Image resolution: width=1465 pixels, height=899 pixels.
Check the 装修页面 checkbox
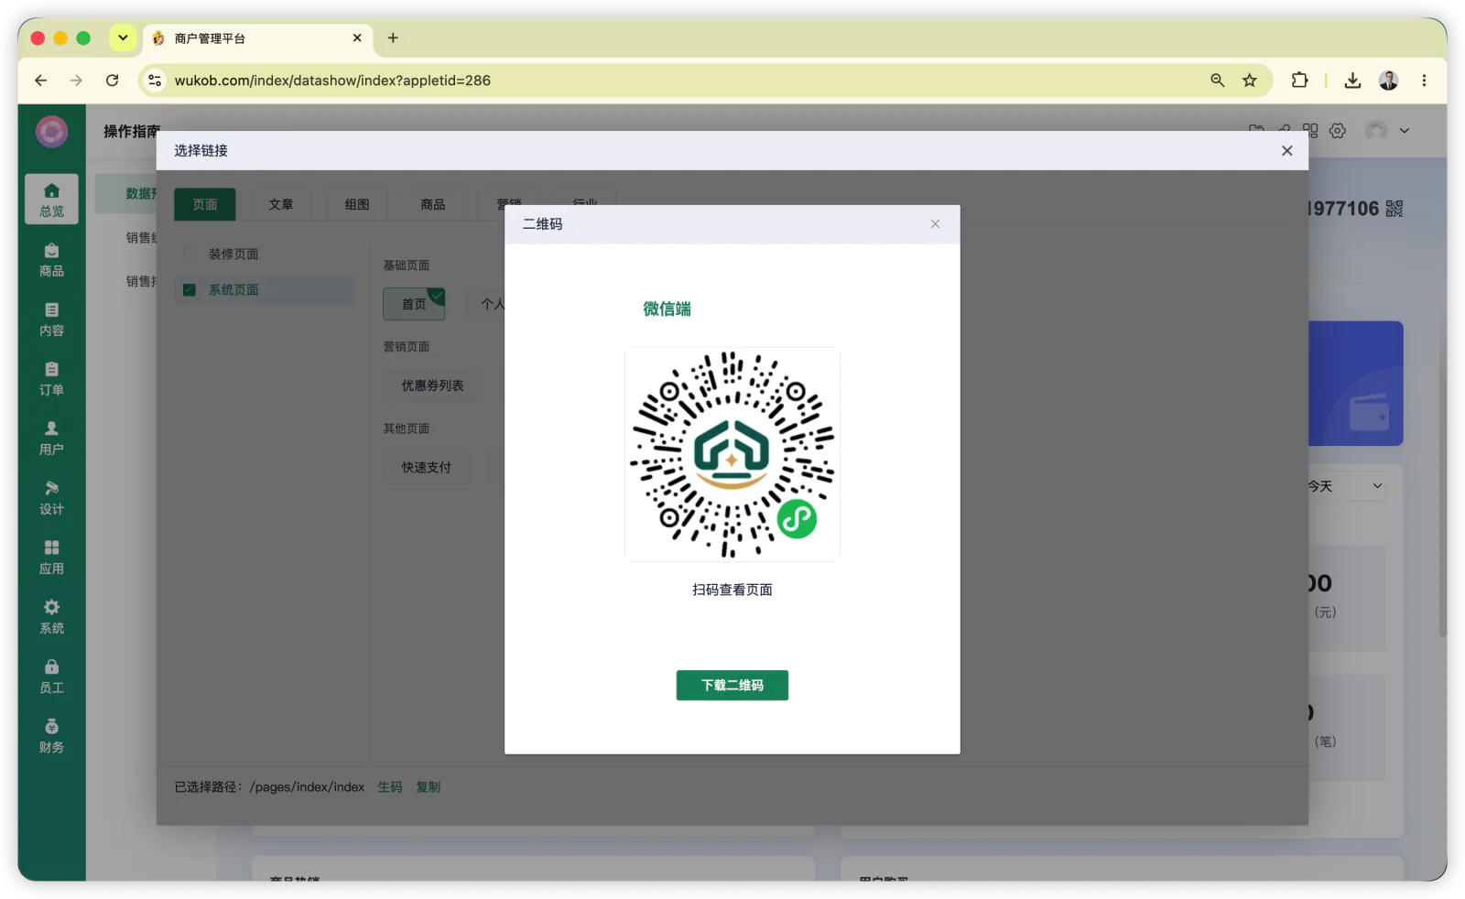(x=190, y=254)
